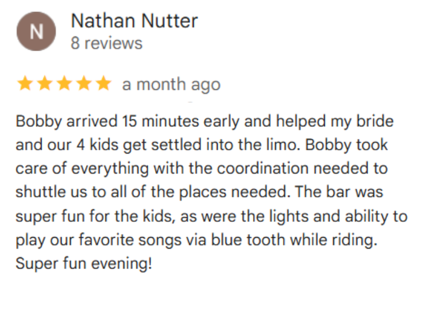Image resolution: width=424 pixels, height=322 pixels.
Task: Click the "a month ago" timestamp
Action: click(x=171, y=85)
